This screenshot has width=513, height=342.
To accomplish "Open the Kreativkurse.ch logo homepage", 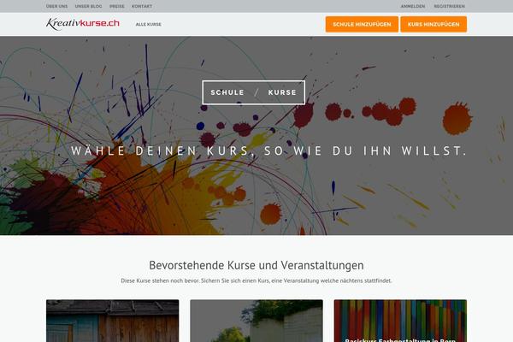I will [x=83, y=24].
